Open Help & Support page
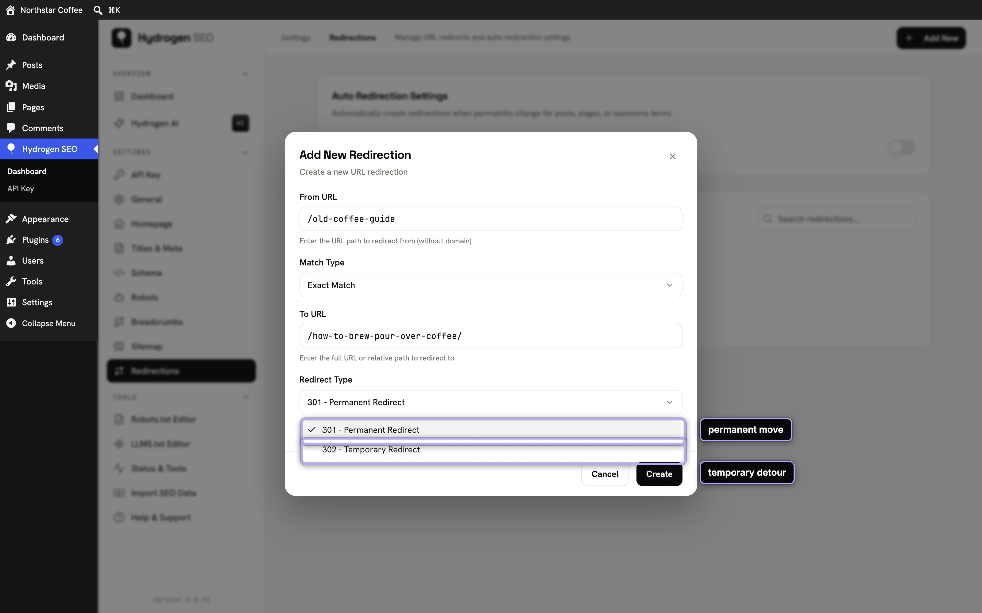Viewport: 982px width, 613px height. tap(181, 517)
